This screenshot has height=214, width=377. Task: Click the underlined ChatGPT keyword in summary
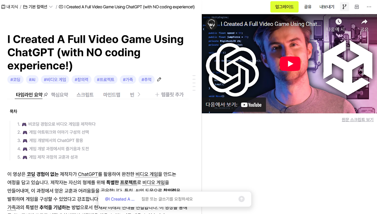(88, 174)
